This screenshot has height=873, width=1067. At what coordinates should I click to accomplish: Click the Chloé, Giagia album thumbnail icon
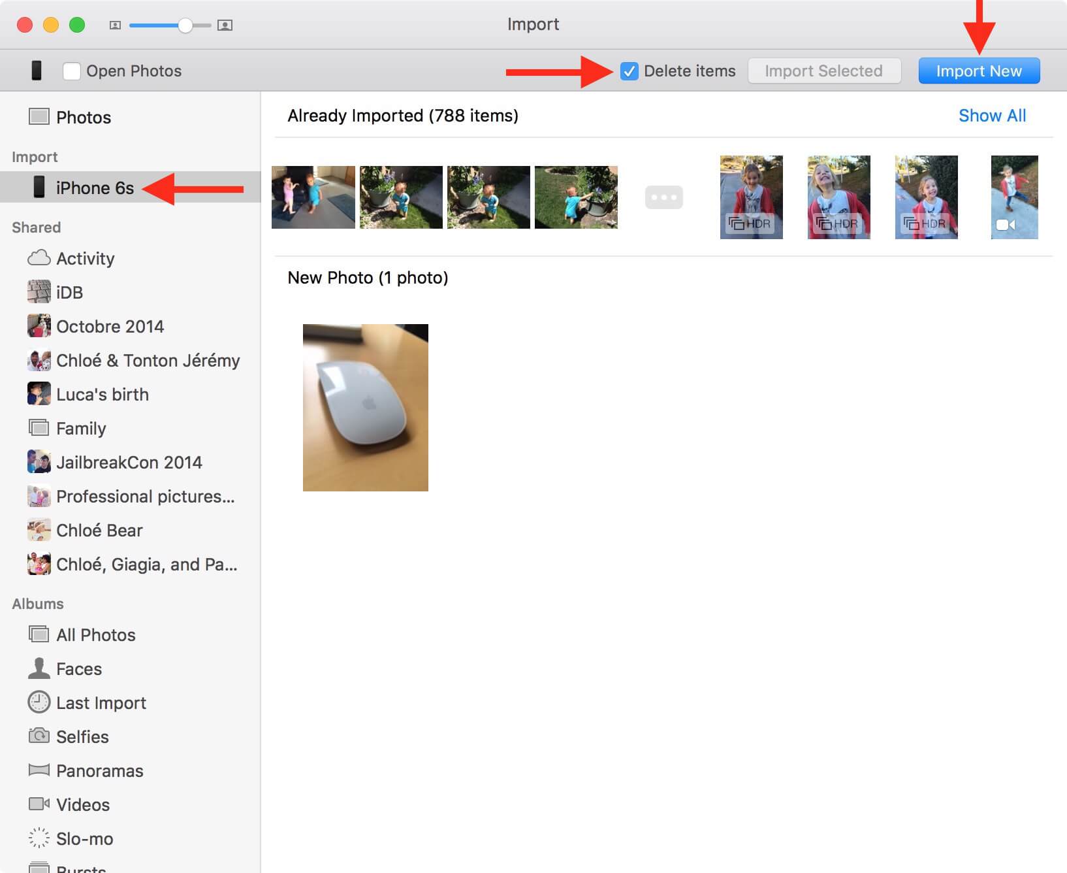[x=39, y=563]
